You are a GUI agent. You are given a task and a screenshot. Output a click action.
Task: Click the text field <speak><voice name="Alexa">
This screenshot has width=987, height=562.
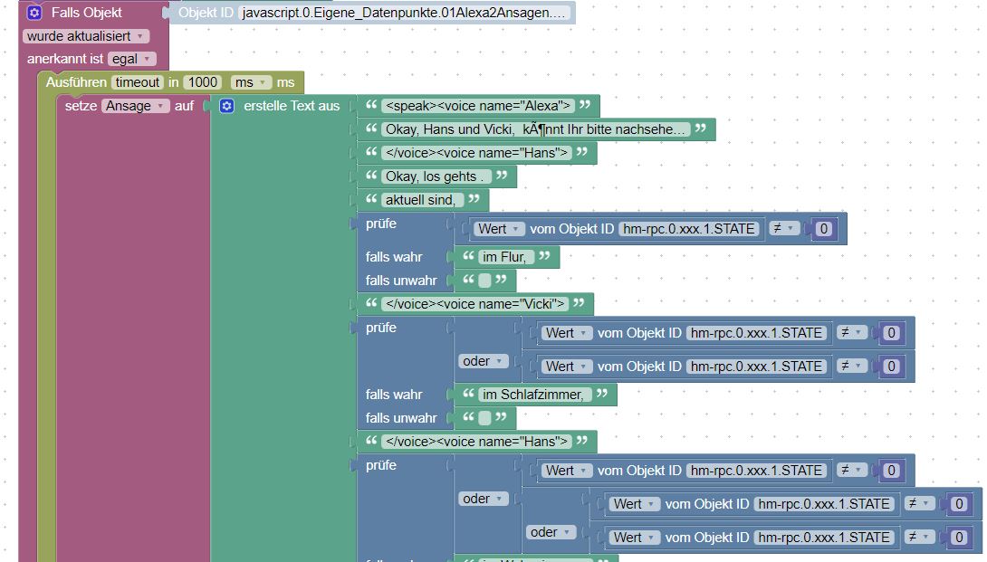[x=478, y=106]
